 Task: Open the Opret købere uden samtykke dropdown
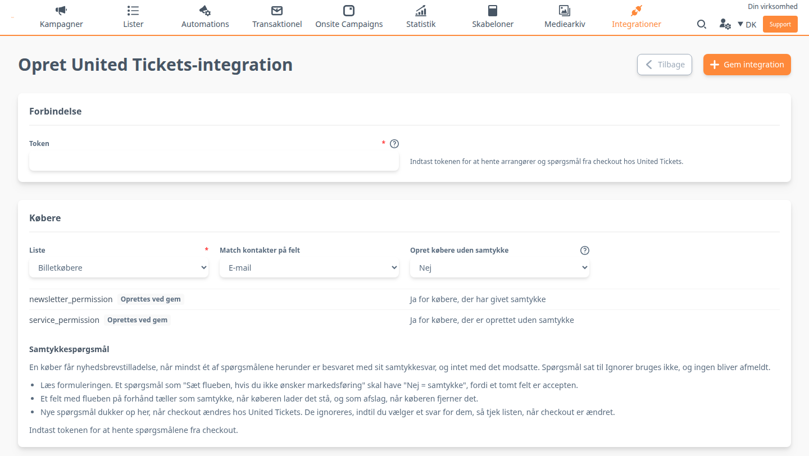click(x=499, y=268)
